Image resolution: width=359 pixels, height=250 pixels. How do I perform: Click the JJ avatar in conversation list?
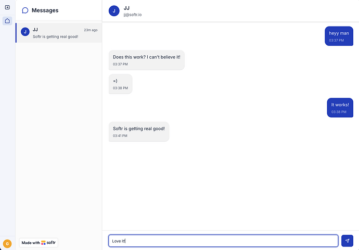coord(25,32)
